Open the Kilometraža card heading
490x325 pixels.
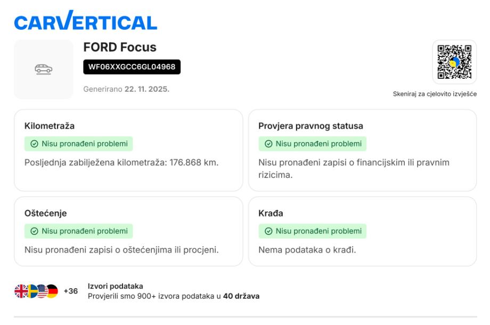(x=50, y=126)
